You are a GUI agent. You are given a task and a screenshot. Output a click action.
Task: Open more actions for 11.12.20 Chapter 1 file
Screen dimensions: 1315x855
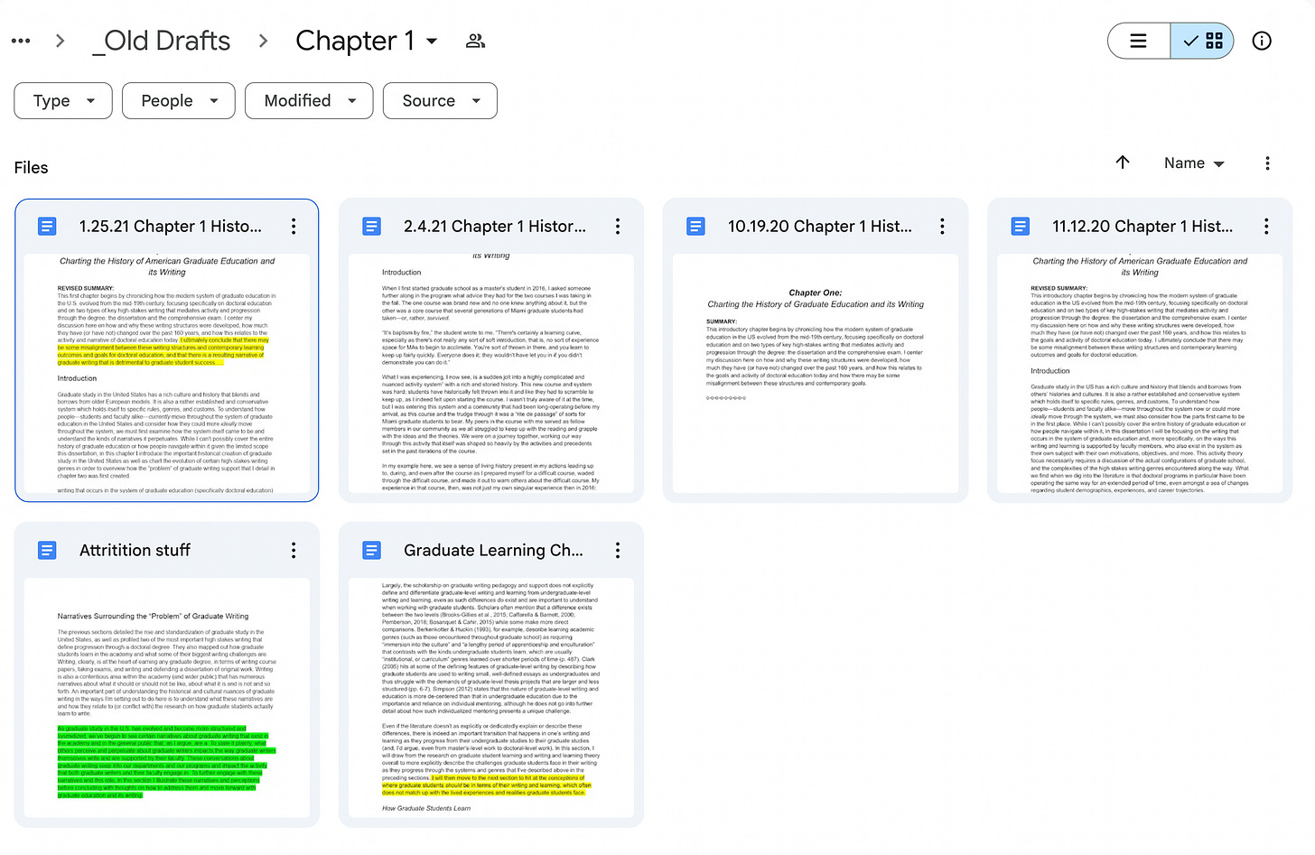pyautogui.click(x=1266, y=227)
